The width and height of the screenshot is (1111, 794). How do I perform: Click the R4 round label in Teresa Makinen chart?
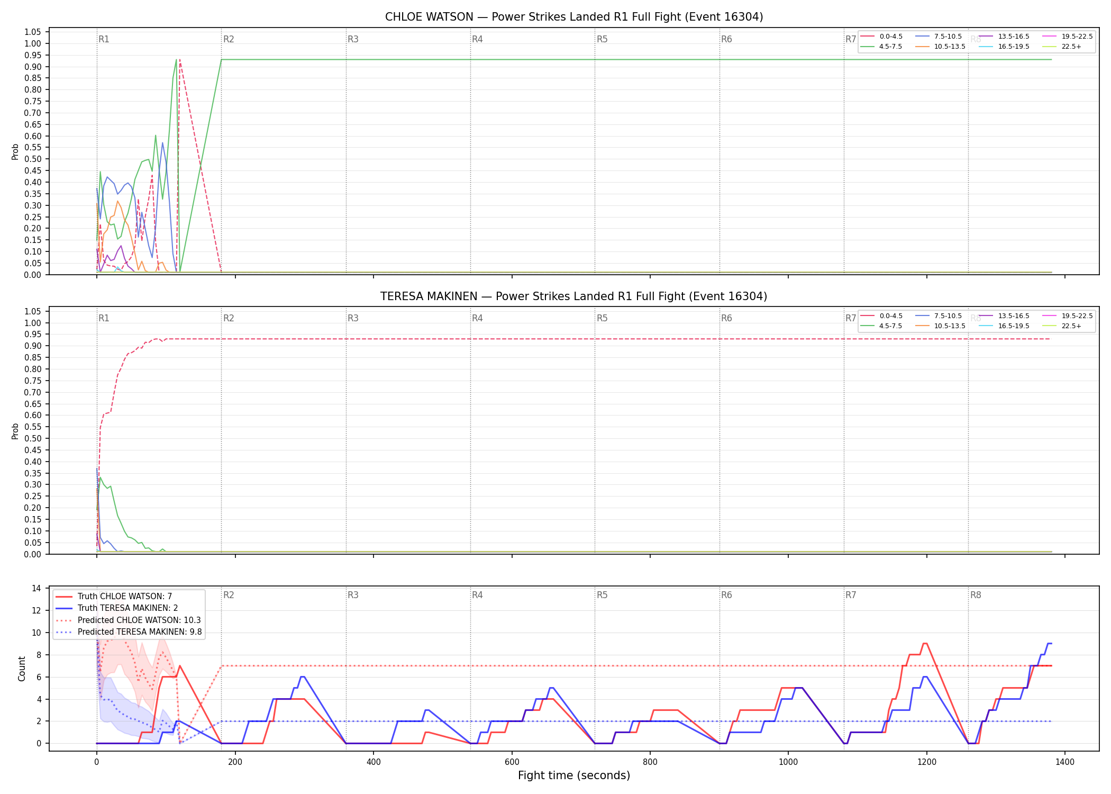477,318
